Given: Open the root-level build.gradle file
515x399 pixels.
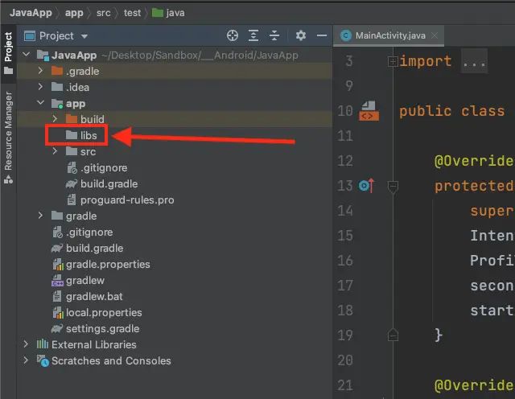Looking at the screenshot, I should pos(88,249).
